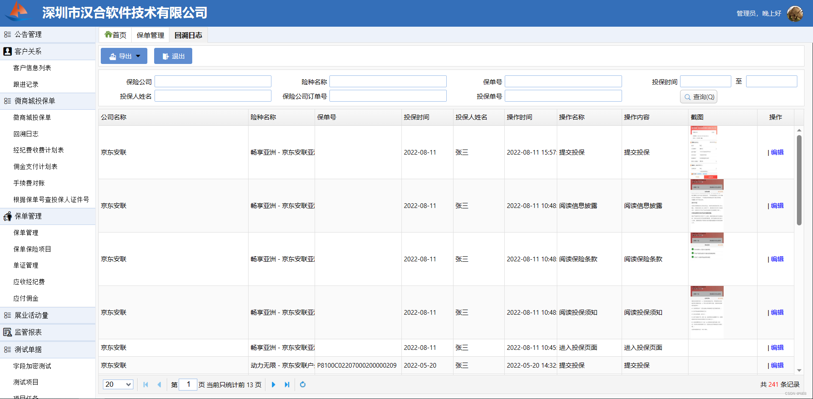Collapse the 测试单据 sidebar section

coord(47,349)
